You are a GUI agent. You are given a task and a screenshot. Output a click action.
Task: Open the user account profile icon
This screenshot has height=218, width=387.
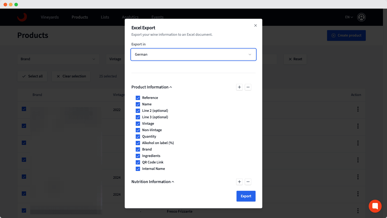point(361,17)
